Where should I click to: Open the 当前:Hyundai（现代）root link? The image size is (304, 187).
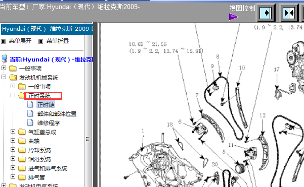[x=52, y=59]
